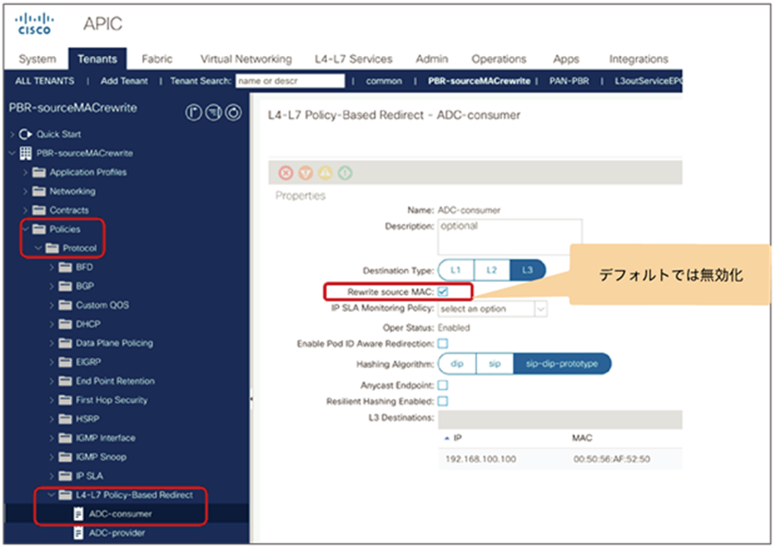The image size is (775, 548).
Task: Expand the IGMP Interface chevron
Action: pos(52,438)
